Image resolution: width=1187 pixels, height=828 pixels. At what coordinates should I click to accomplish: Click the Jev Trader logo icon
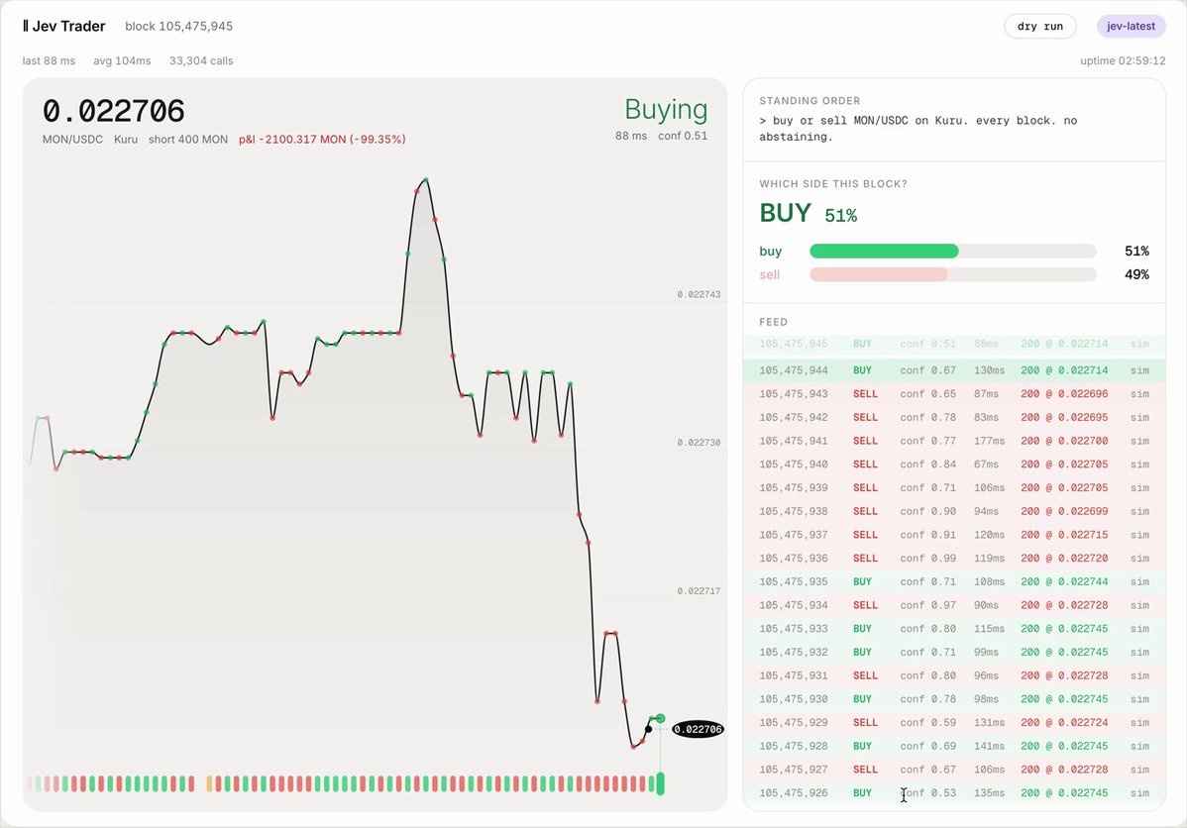tap(26, 26)
